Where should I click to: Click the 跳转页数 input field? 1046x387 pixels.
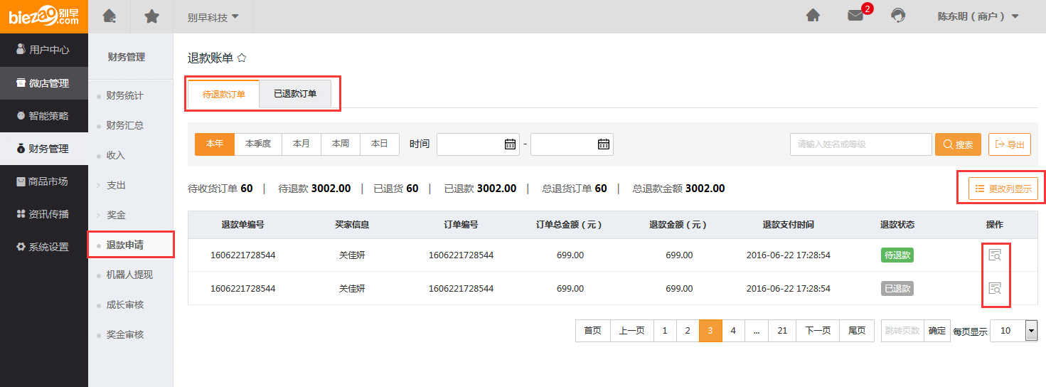(902, 331)
